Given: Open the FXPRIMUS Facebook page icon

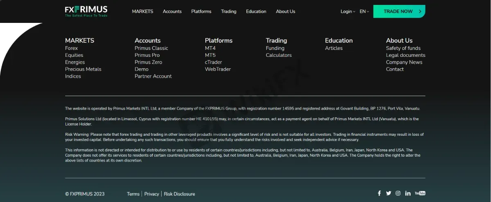Looking at the screenshot, I should tap(379, 193).
